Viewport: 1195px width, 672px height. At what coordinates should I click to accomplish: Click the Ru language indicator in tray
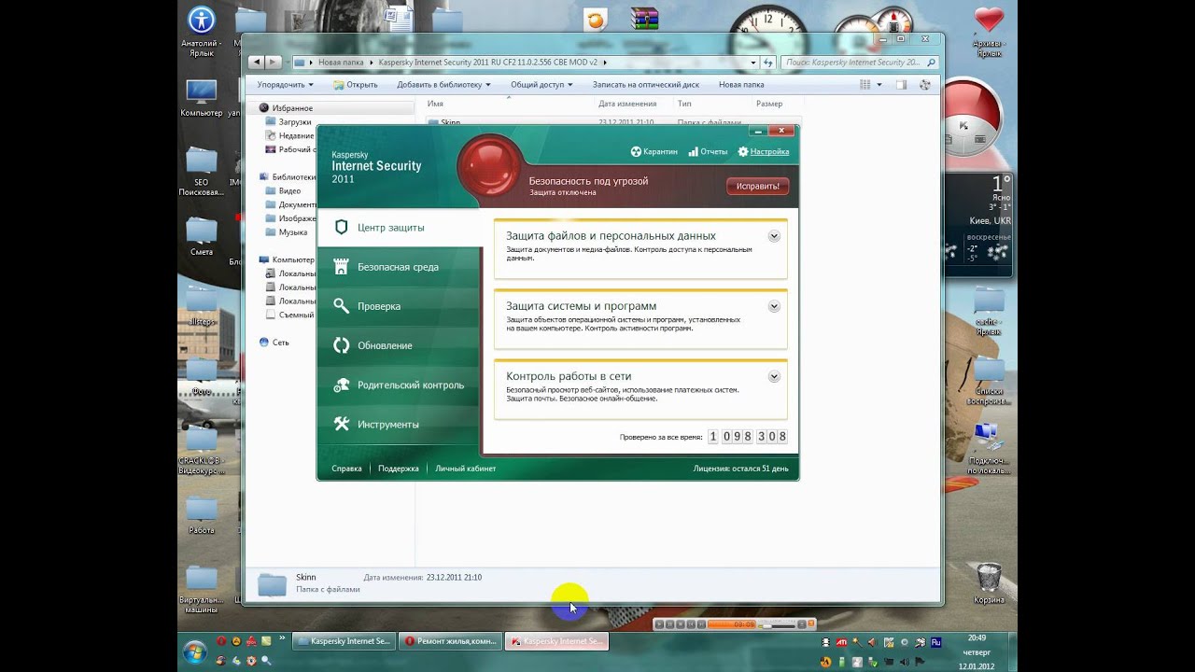[x=936, y=642]
